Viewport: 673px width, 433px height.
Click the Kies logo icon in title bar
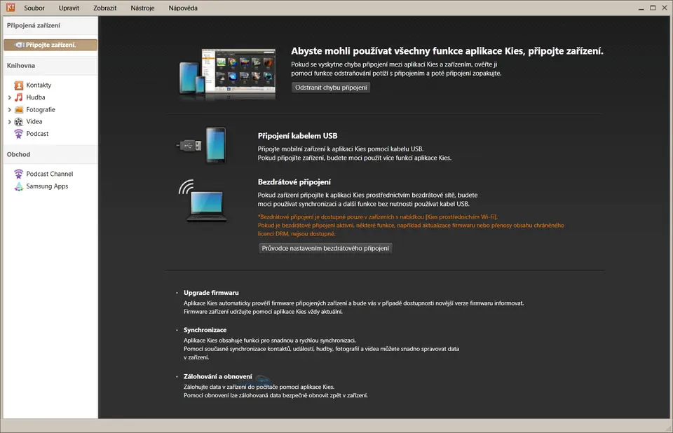click(9, 8)
